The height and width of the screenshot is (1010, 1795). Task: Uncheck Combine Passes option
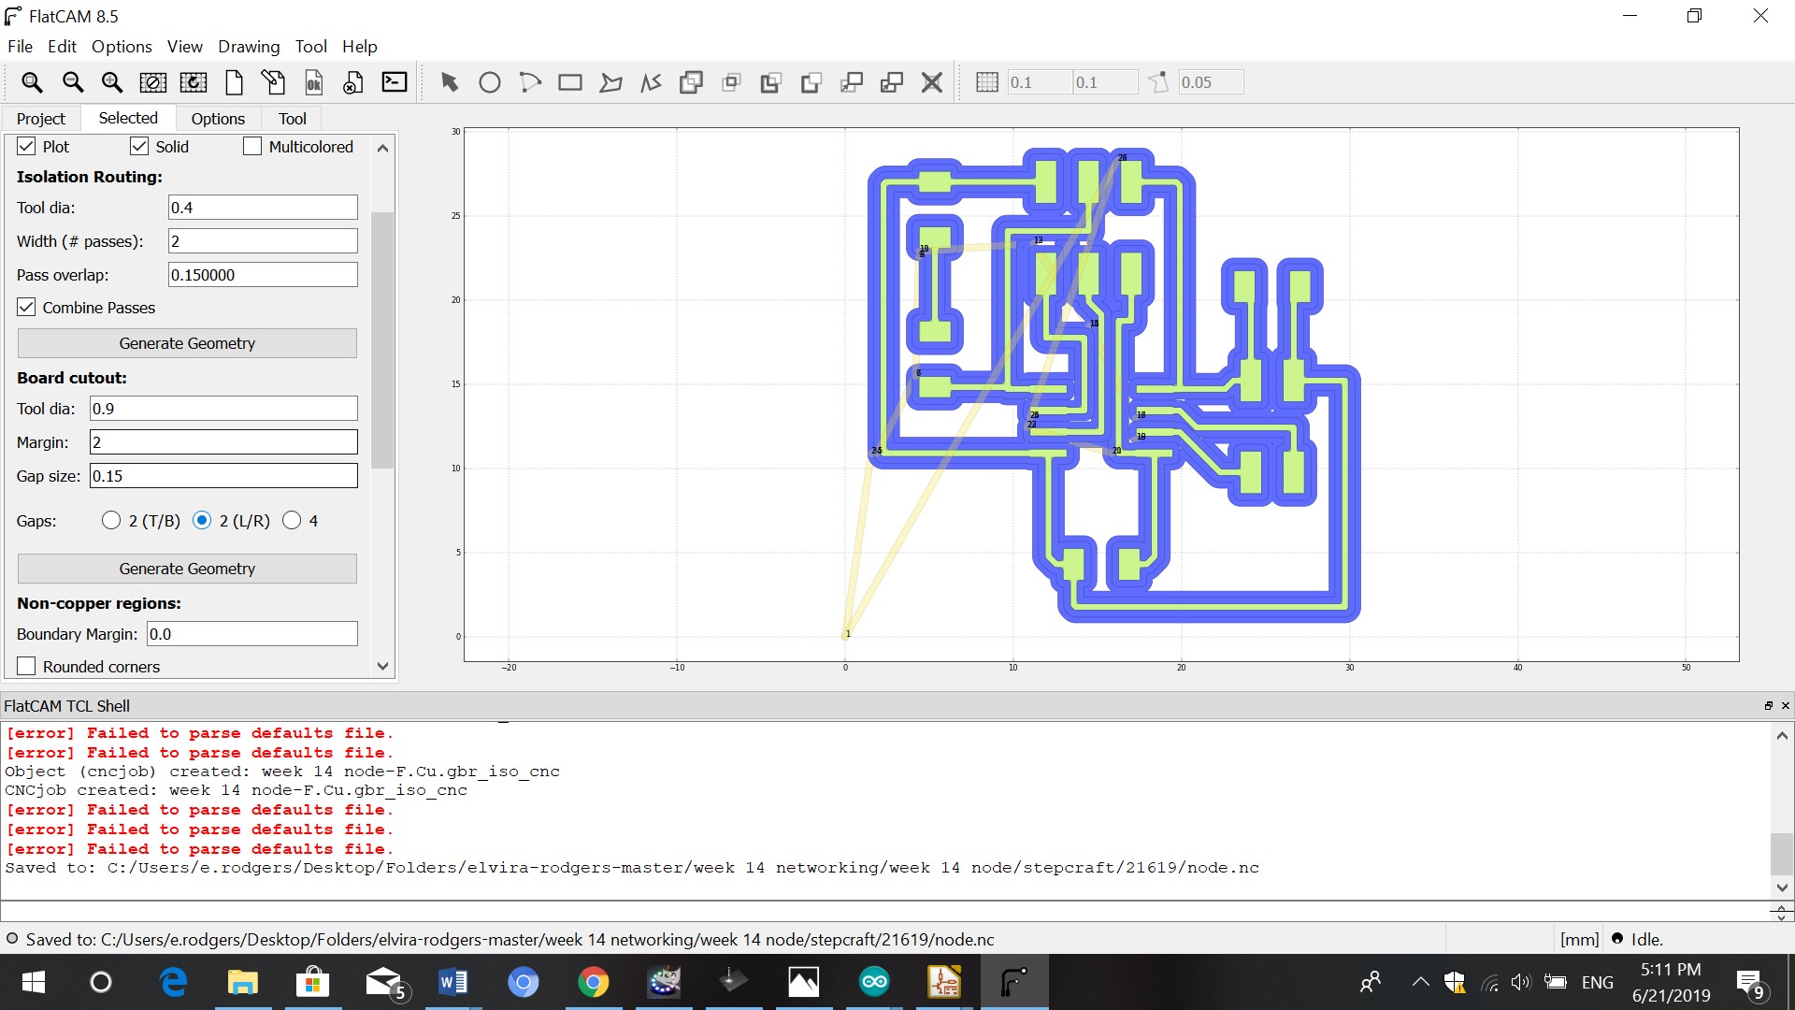click(27, 308)
